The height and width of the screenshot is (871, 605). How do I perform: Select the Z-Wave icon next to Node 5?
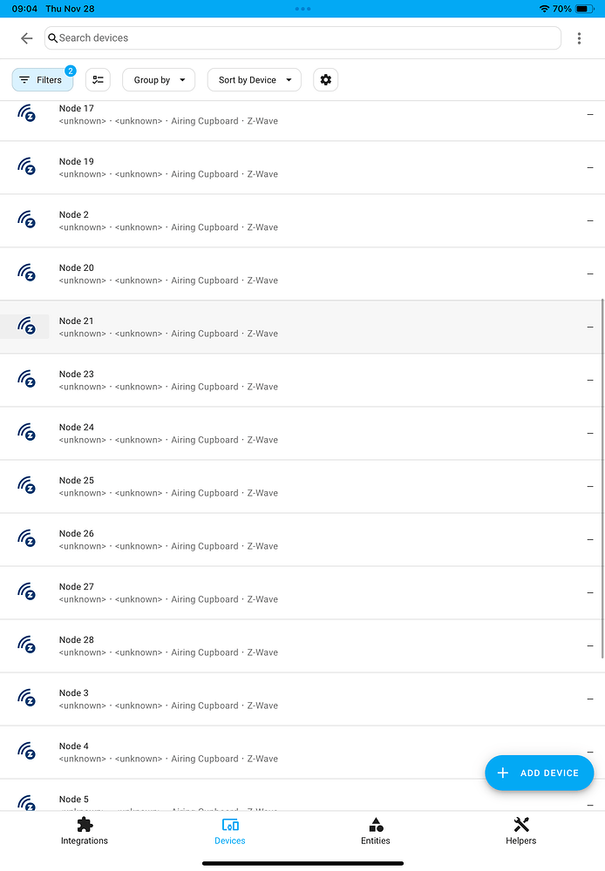(27, 803)
